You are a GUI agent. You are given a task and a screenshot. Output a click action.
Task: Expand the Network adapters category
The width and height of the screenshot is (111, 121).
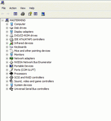click(x=7, y=58)
